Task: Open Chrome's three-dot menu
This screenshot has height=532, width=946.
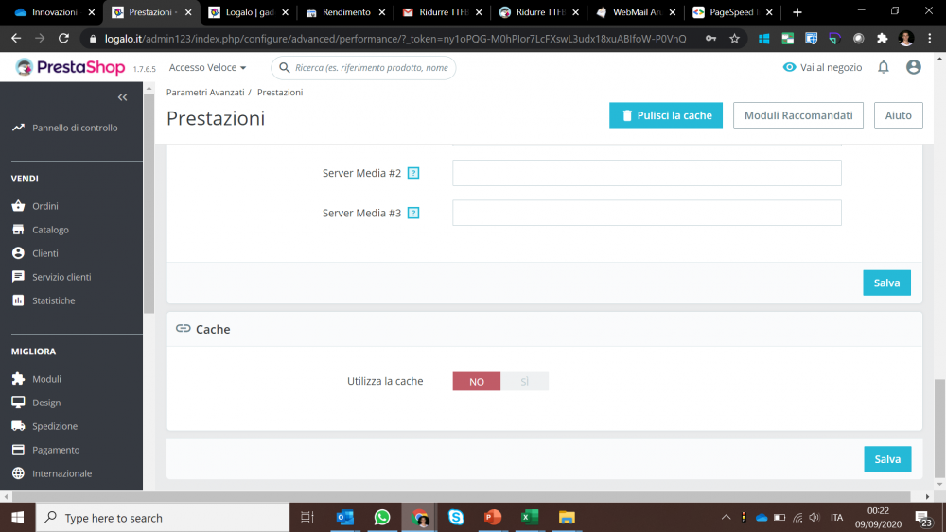Action: (x=930, y=39)
